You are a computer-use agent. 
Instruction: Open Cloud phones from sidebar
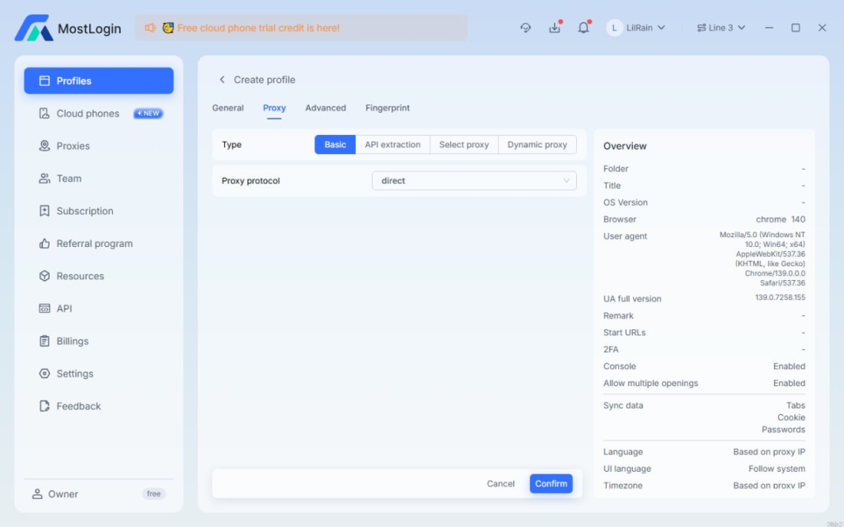point(87,114)
